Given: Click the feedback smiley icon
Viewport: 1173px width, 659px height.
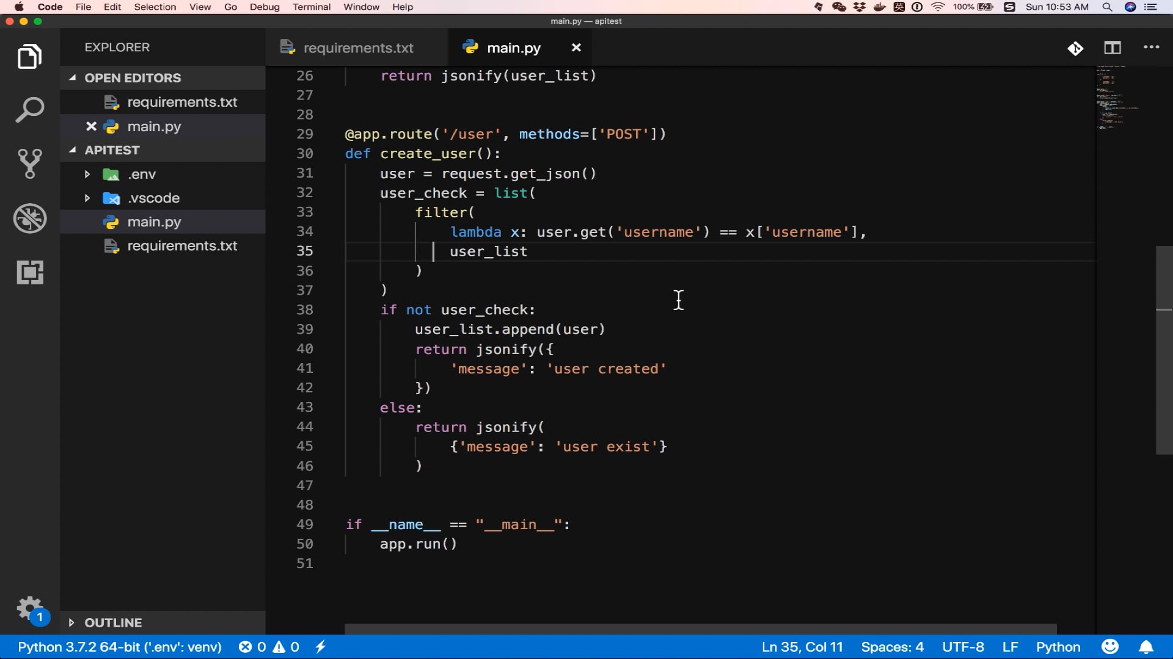Looking at the screenshot, I should (x=1109, y=647).
